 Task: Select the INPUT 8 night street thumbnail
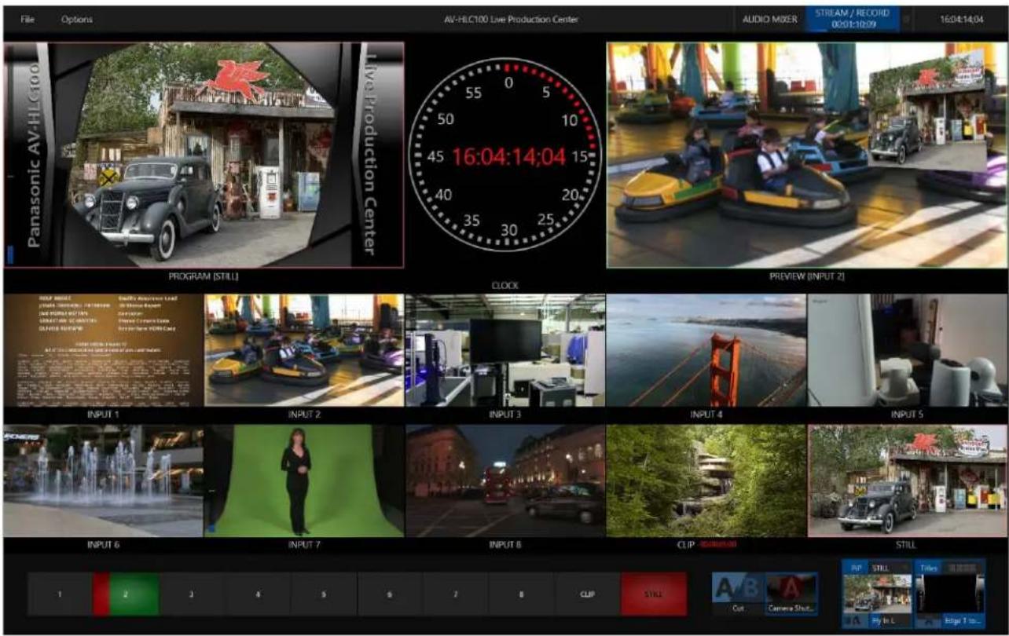(x=505, y=481)
